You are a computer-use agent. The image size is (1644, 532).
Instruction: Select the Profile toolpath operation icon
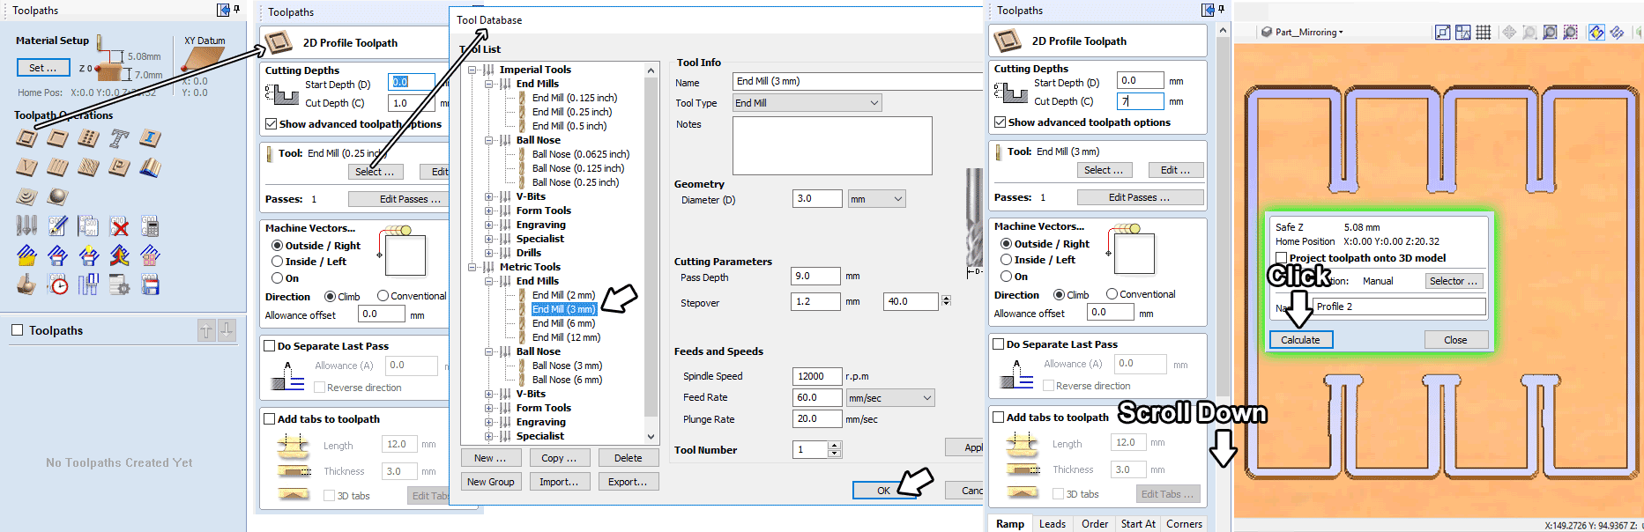(x=27, y=138)
